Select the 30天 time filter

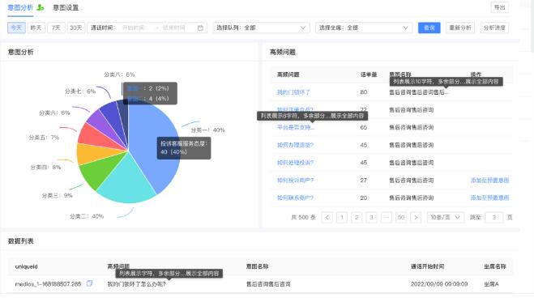[x=76, y=28]
